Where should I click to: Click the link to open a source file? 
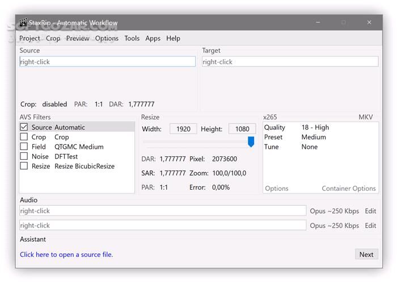[x=66, y=255]
